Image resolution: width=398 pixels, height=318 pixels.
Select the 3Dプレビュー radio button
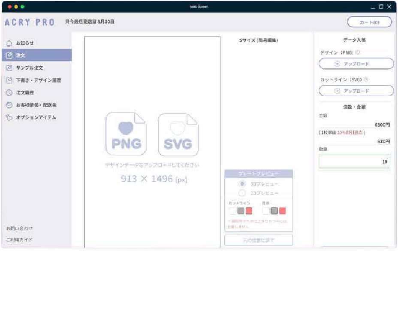[x=242, y=184]
